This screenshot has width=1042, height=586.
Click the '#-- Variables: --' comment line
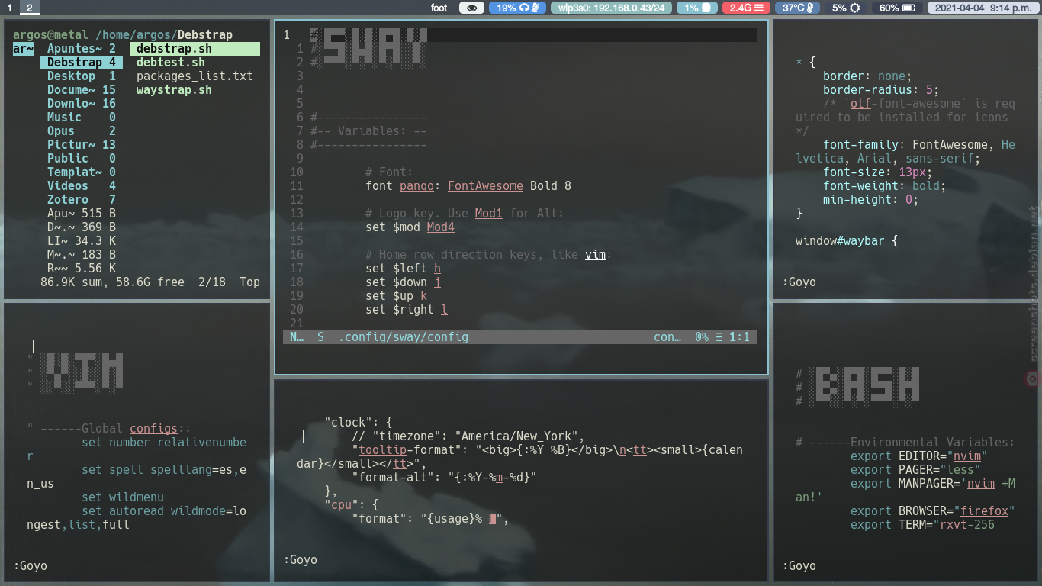coord(368,131)
